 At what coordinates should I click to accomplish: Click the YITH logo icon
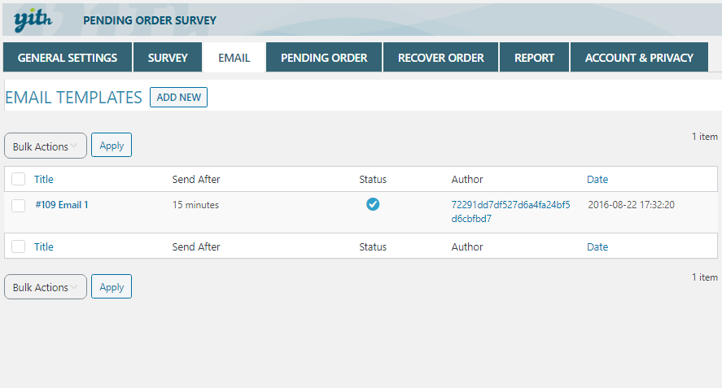(x=33, y=20)
